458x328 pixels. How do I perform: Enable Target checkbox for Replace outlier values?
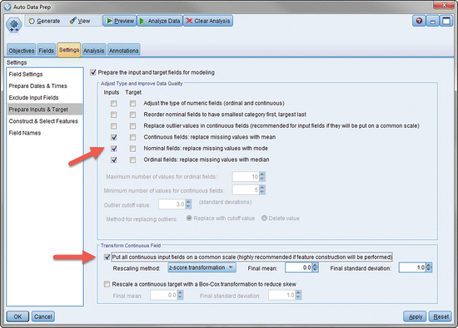pos(132,126)
